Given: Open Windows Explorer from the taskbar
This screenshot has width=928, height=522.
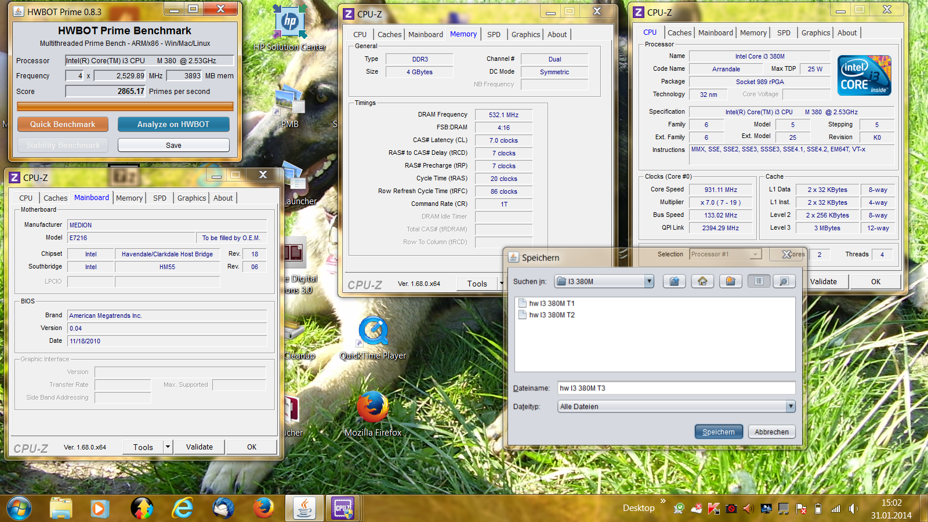Looking at the screenshot, I should (61, 509).
